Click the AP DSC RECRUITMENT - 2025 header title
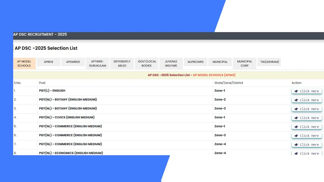The width and height of the screenshot is (324, 182). point(40,34)
